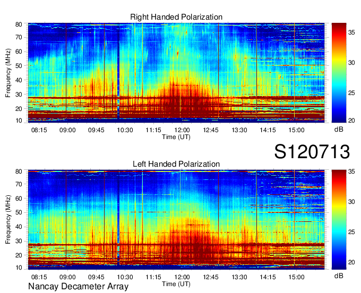The image size is (361, 293).
Task: Click the 08:15 time tick of Left Handed plot
Action: pyautogui.click(x=39, y=277)
